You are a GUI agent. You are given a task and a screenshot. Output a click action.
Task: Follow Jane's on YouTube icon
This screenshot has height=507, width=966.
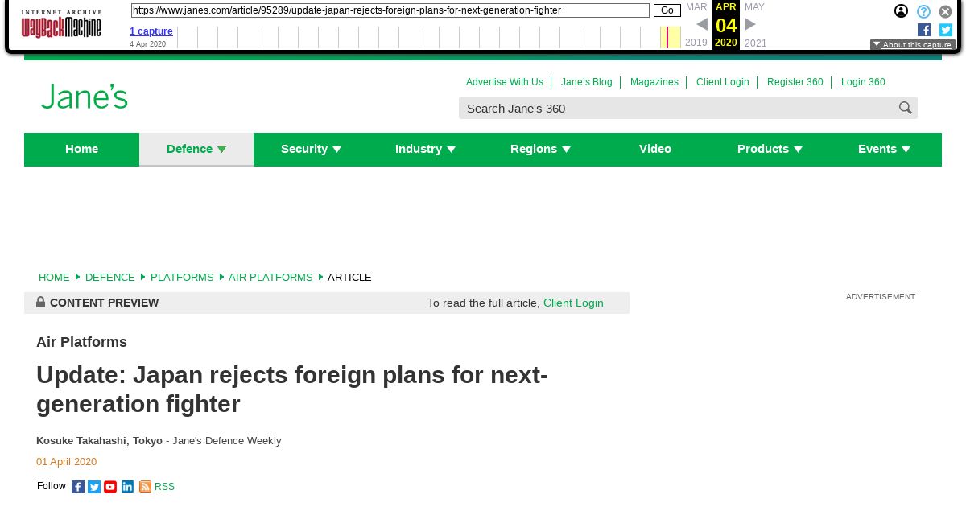tap(110, 487)
